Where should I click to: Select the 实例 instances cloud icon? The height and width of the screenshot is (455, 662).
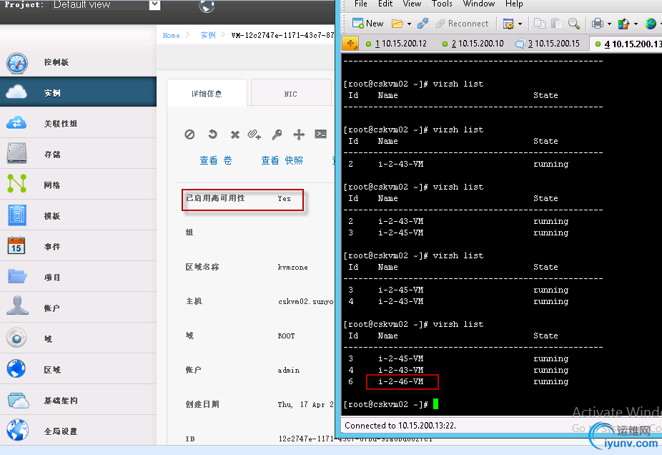[x=17, y=92]
